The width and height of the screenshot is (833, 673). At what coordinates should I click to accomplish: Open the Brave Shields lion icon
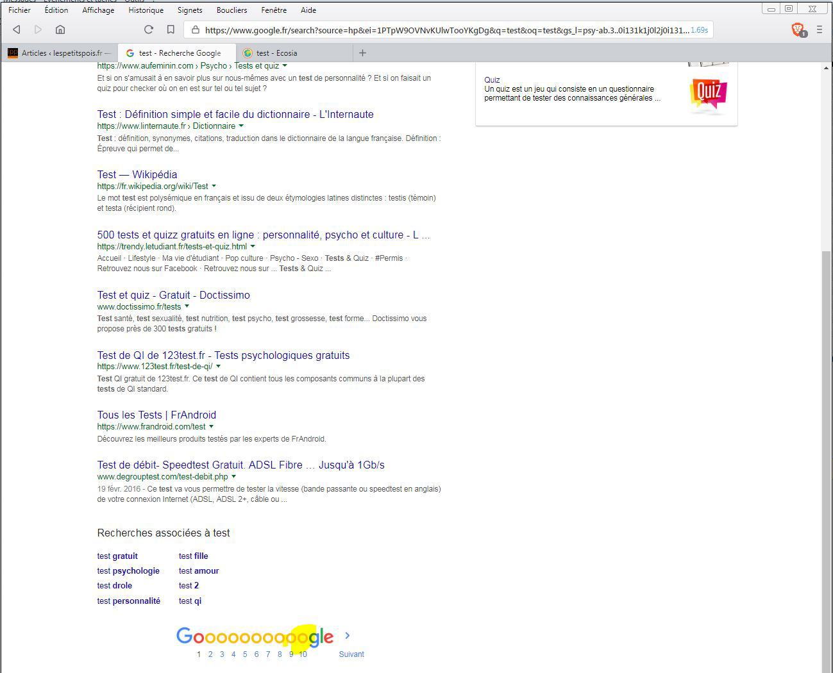pos(798,29)
